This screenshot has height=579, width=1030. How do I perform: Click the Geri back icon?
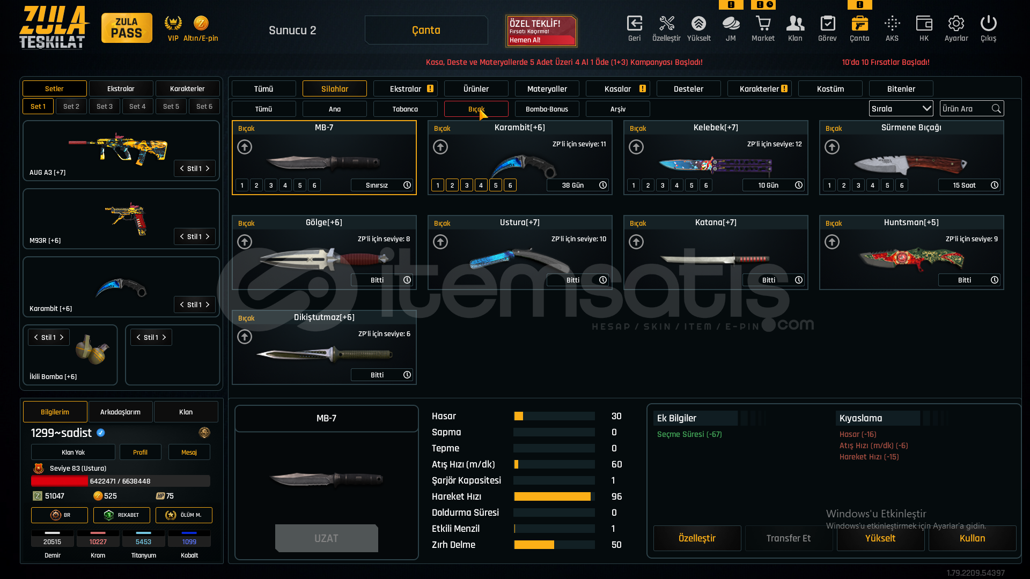634,24
